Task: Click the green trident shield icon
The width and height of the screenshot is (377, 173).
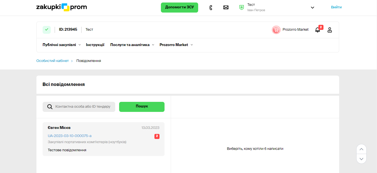Action: (x=241, y=8)
